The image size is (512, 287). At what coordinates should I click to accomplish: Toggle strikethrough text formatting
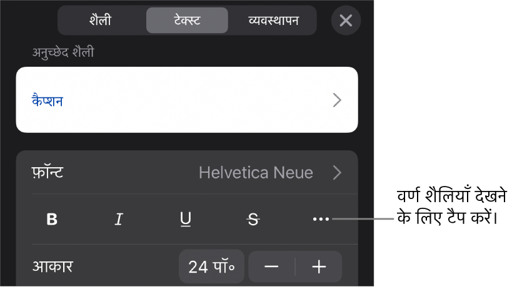253,220
